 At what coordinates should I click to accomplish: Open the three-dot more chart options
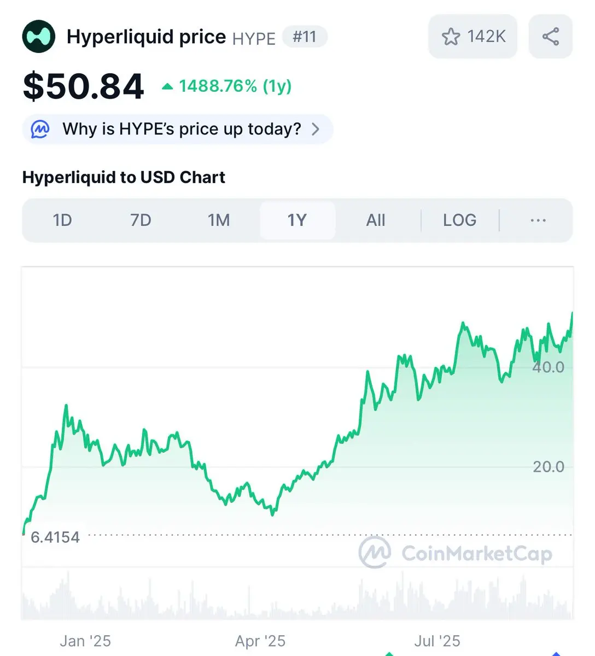[538, 220]
